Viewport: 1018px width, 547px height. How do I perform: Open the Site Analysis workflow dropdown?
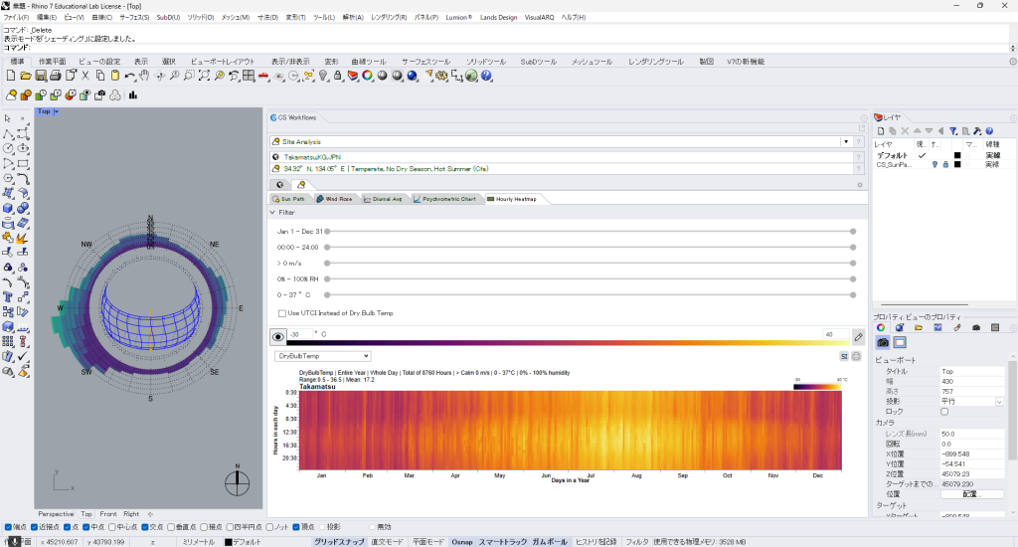tap(847, 142)
